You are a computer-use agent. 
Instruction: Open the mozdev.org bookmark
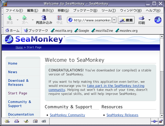[126, 31]
